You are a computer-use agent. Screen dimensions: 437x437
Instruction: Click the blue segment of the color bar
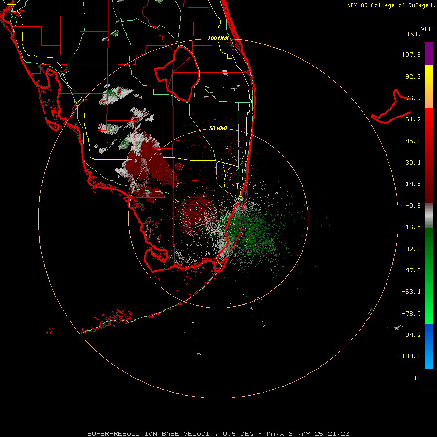tap(429, 346)
